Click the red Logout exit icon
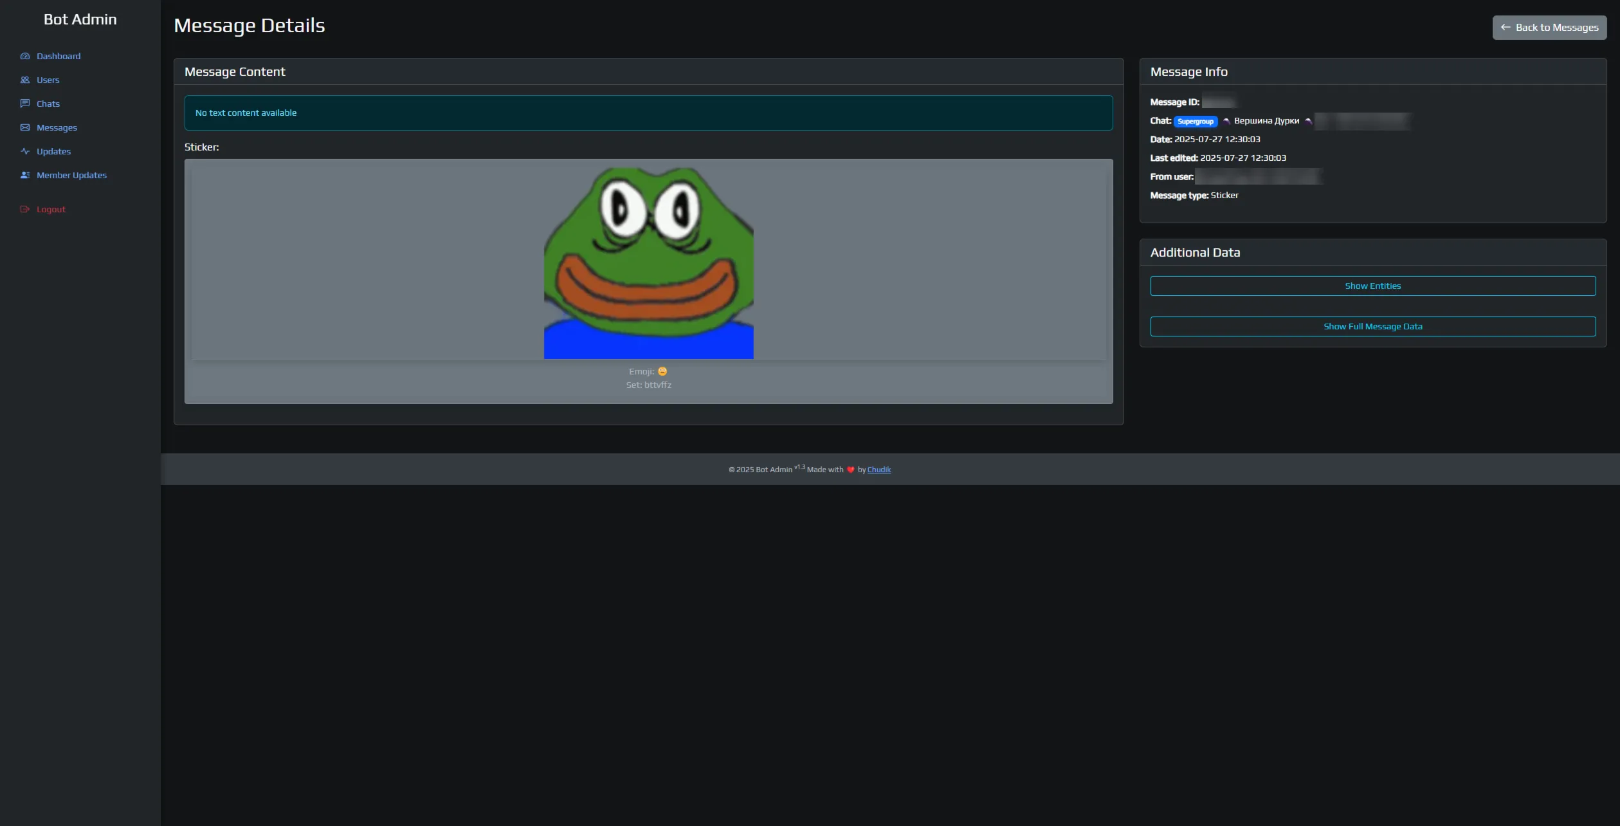This screenshot has height=826, width=1620. click(x=25, y=209)
